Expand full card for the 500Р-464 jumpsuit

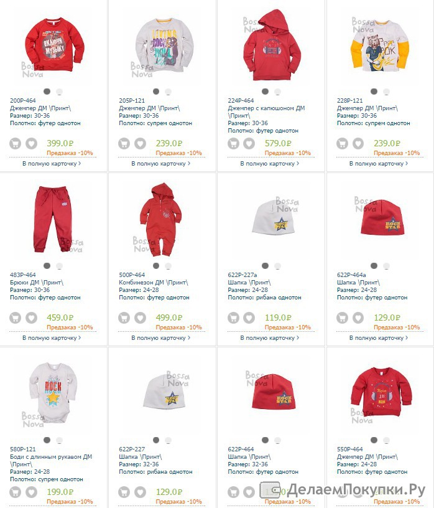click(161, 338)
